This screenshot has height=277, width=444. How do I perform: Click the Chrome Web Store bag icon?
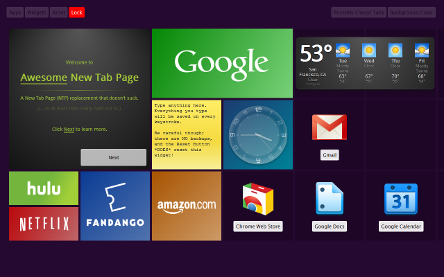[x=258, y=199]
